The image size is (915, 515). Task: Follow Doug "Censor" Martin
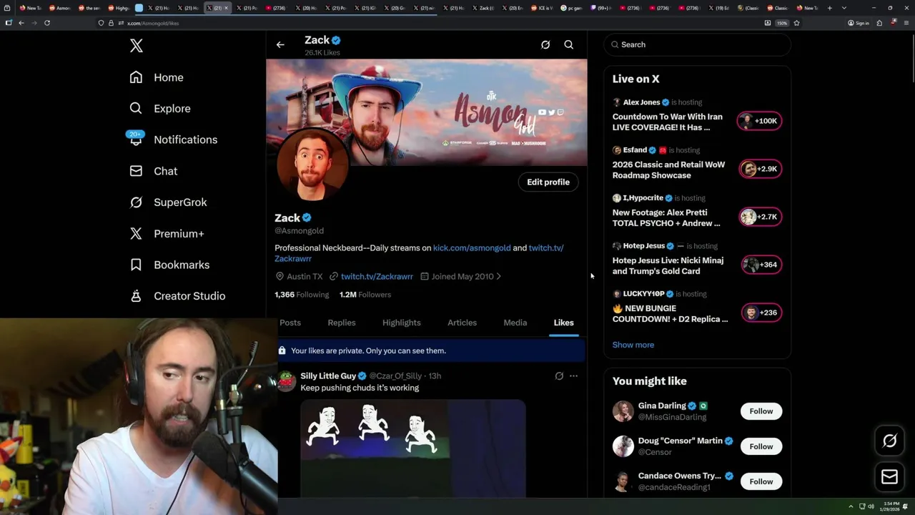coord(761,447)
